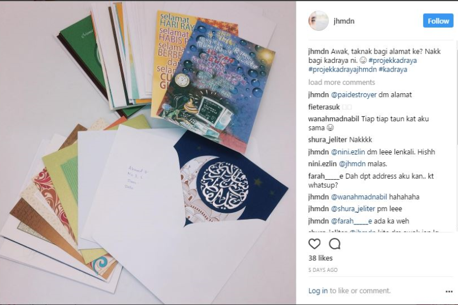458x305 pixels.
Task: Open the #kadraya hashtag link
Action: click(392, 69)
